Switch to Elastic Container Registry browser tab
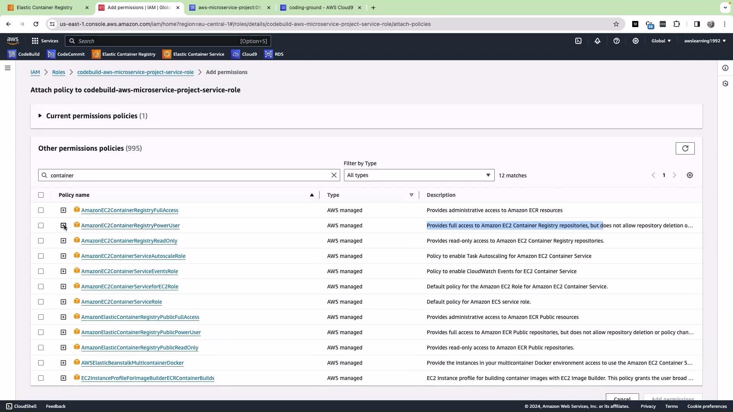The width and height of the screenshot is (733, 412). click(x=48, y=8)
